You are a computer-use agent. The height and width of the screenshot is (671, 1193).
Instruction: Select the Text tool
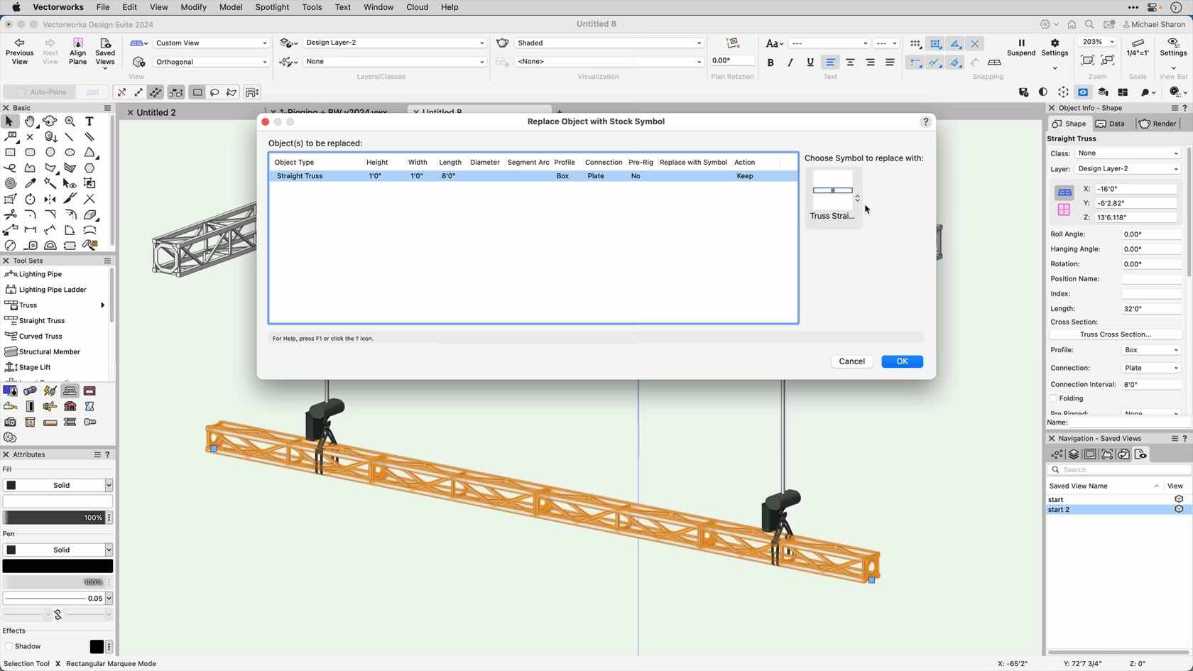[x=89, y=121]
